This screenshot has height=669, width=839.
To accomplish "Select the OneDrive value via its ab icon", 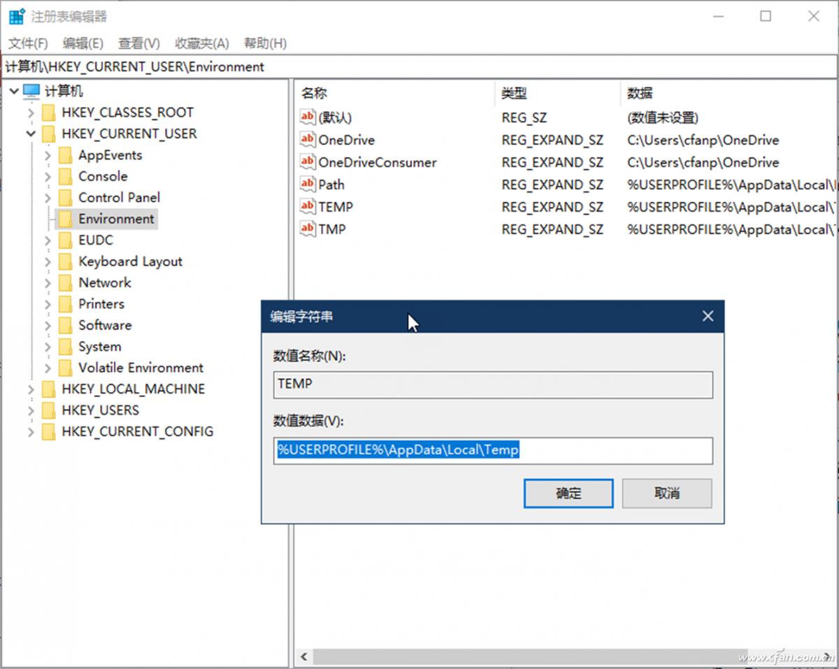I will tap(306, 140).
